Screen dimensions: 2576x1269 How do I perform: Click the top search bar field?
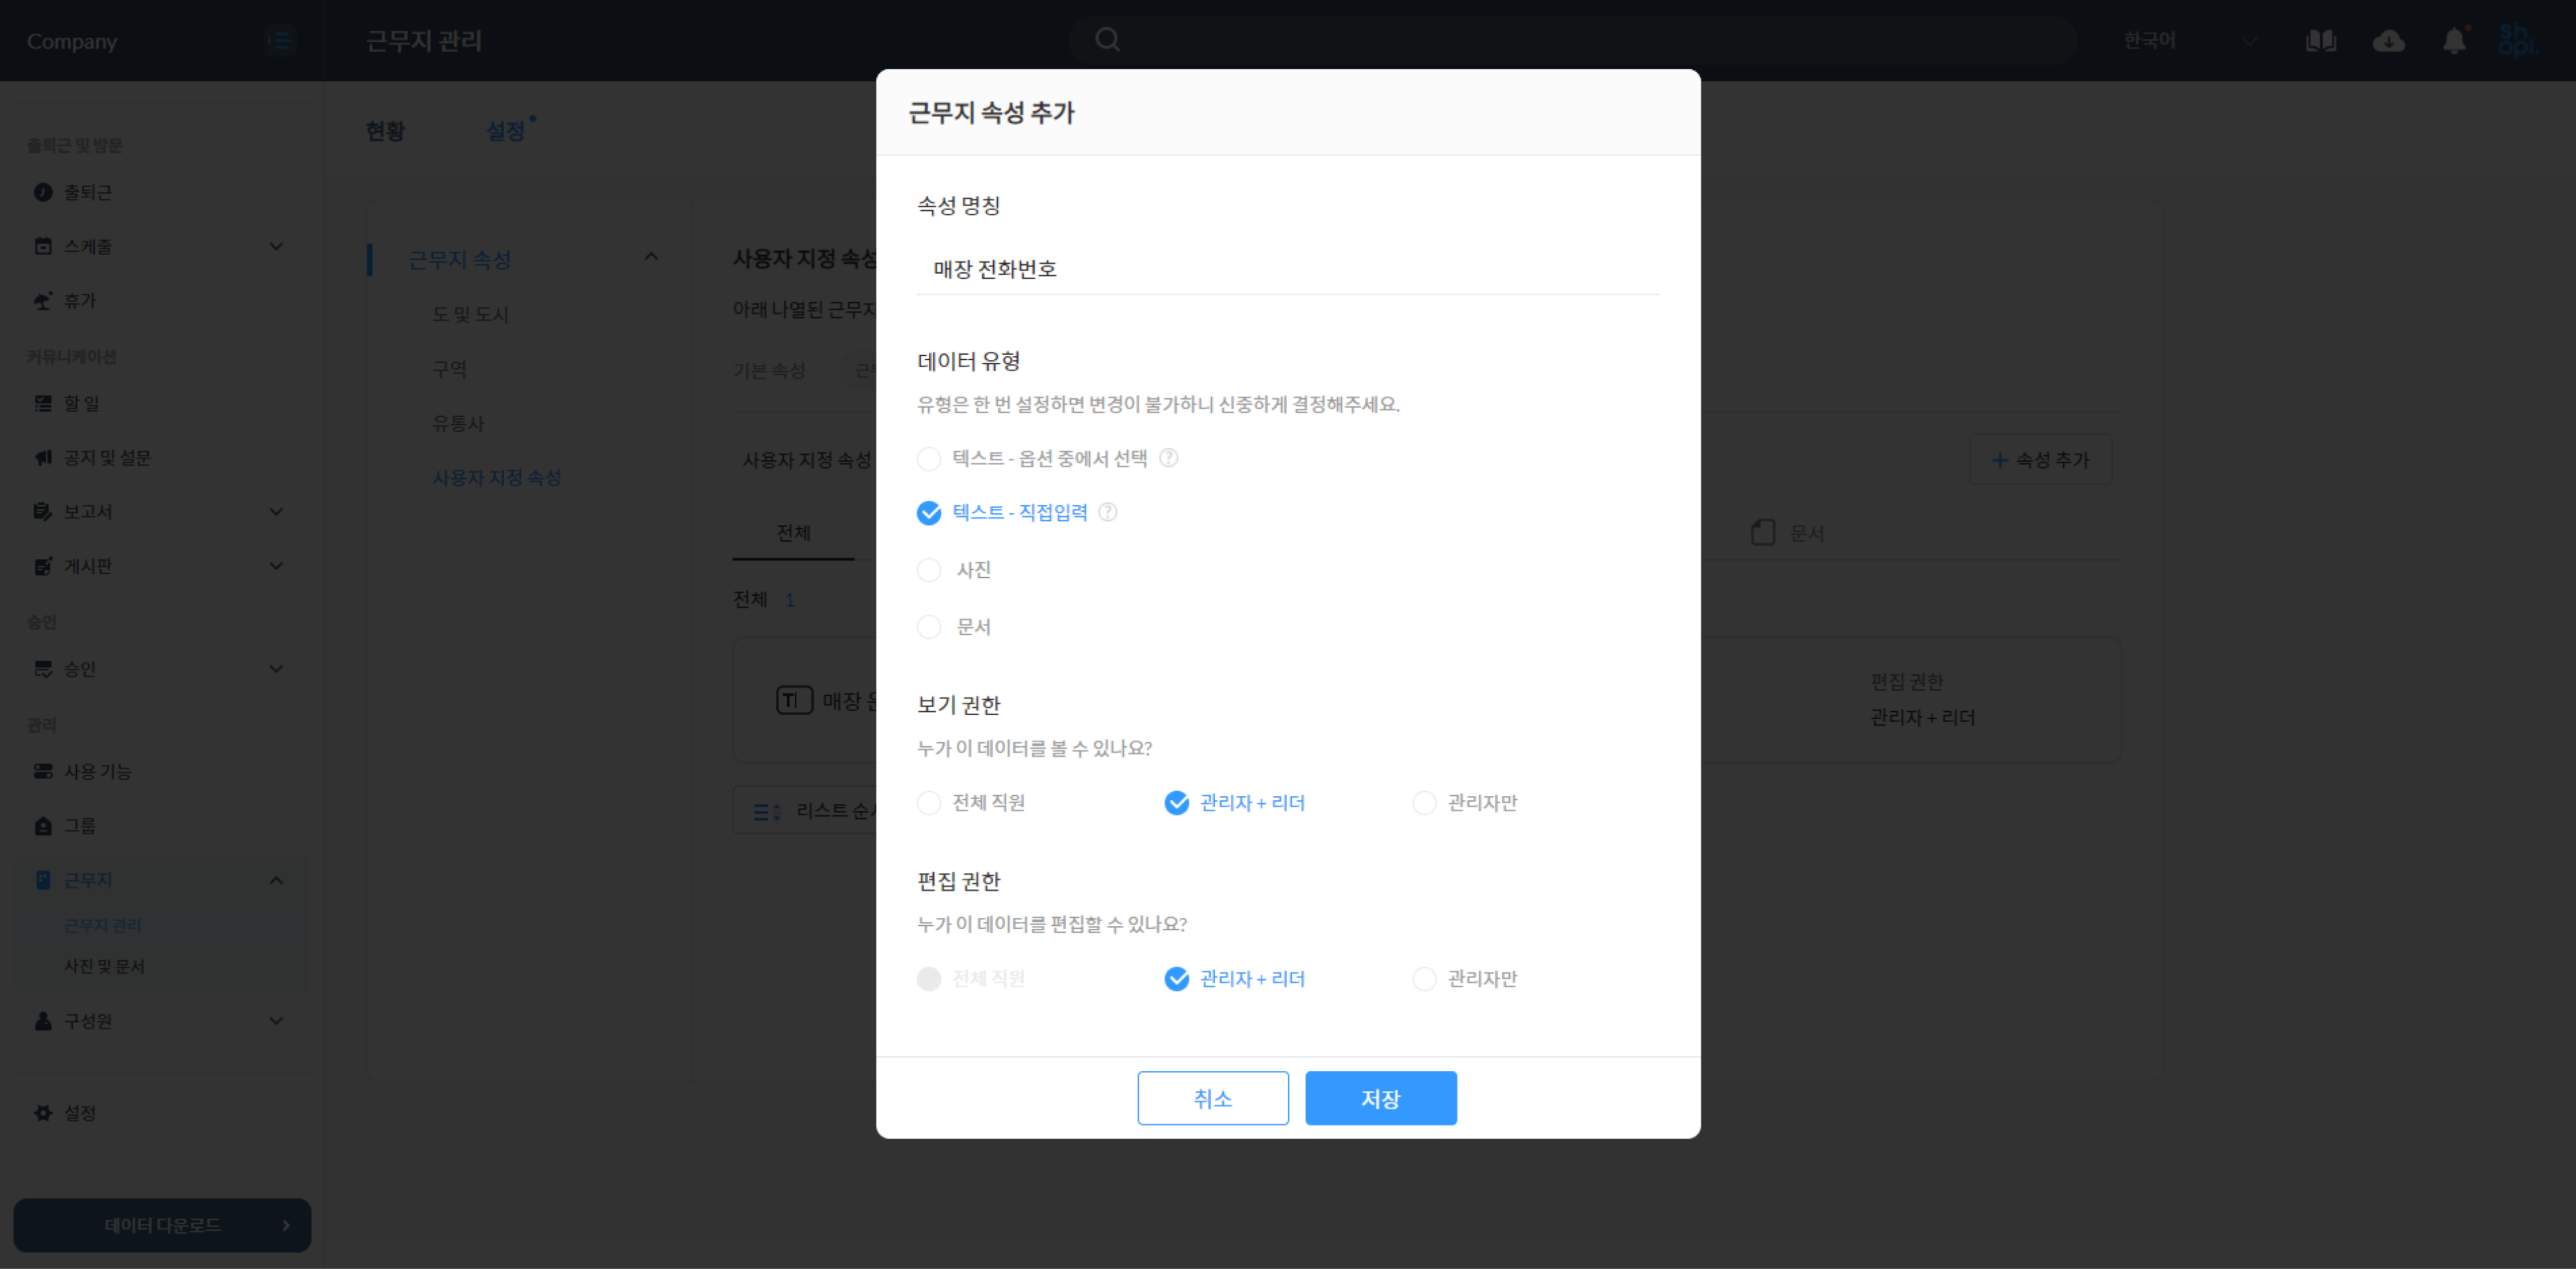point(1572,40)
